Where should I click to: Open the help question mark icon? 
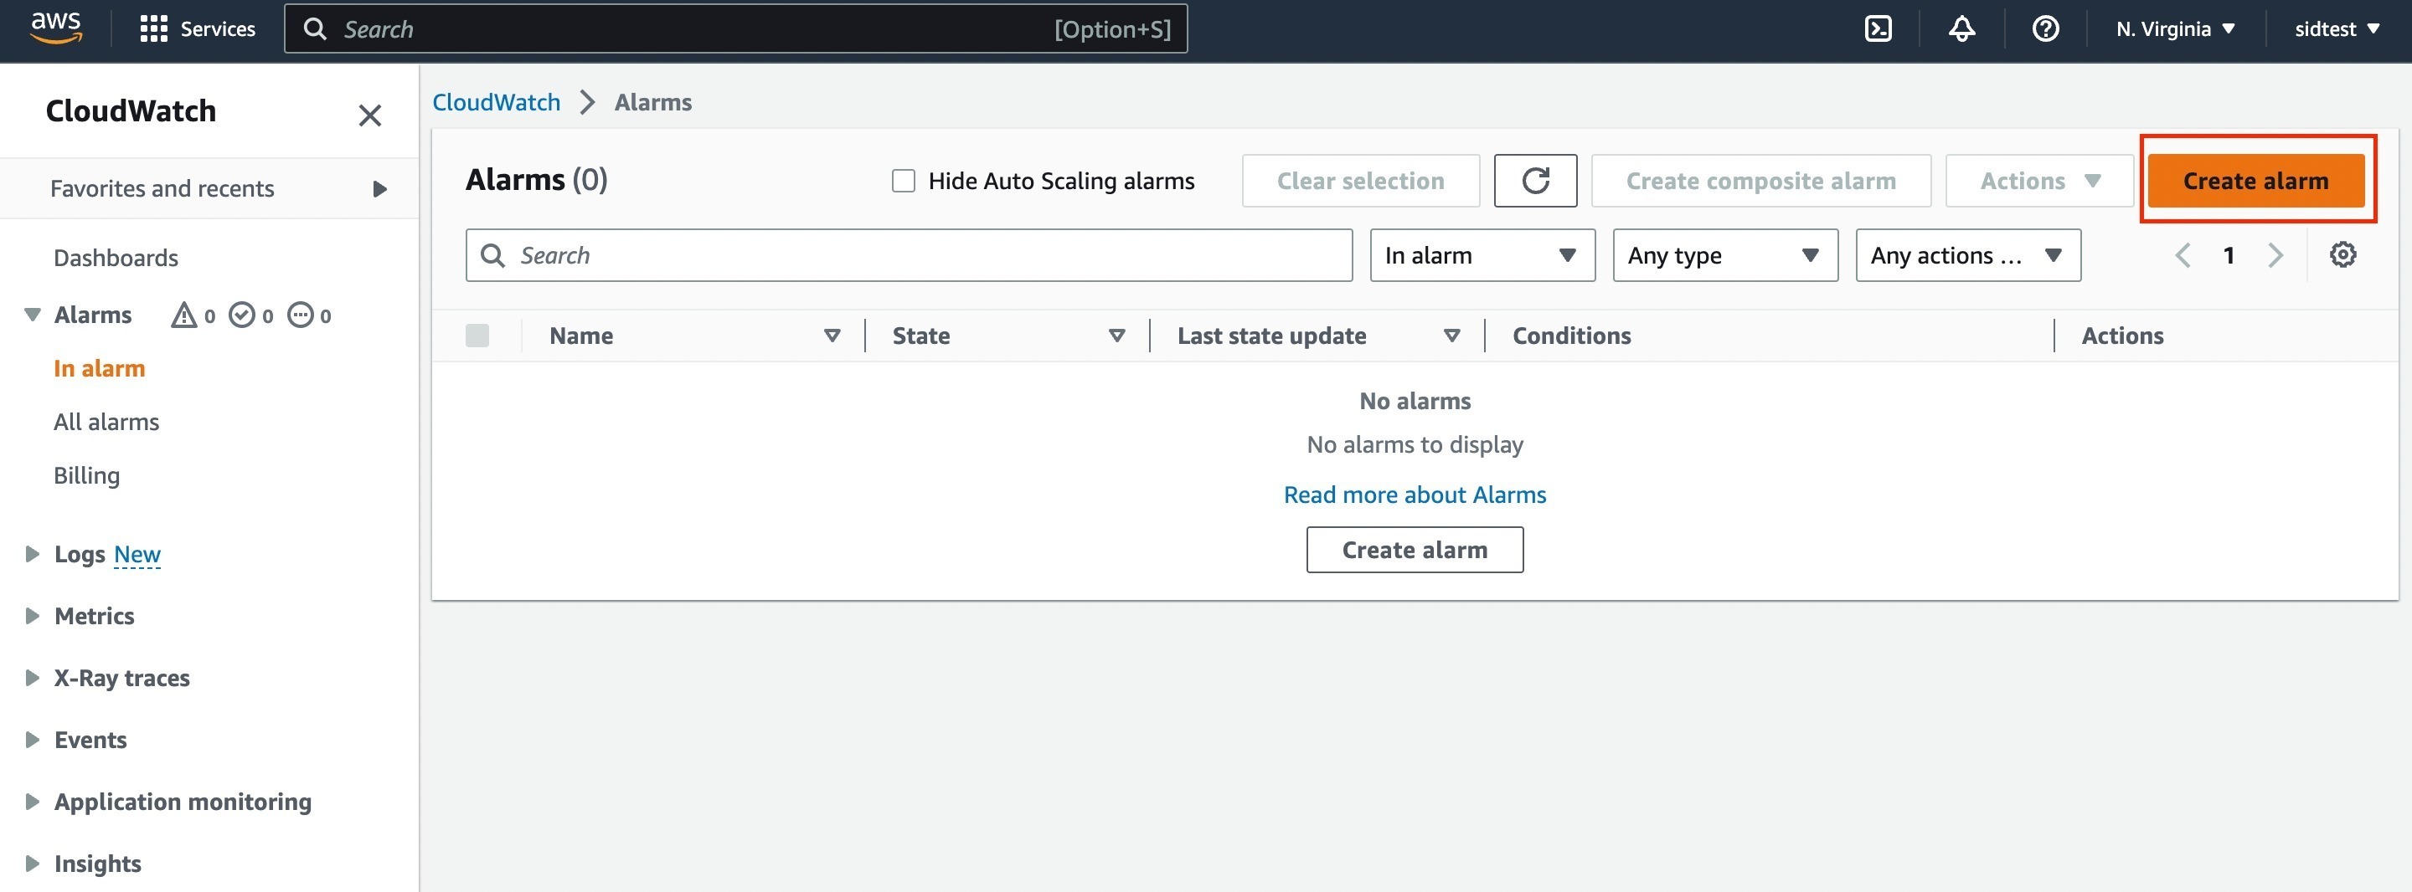coord(2045,29)
